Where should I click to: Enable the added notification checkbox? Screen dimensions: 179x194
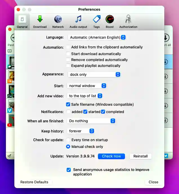coord(69,112)
